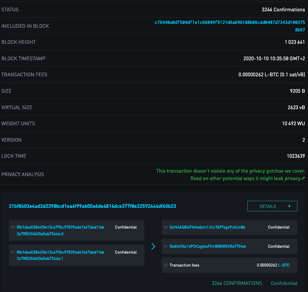Click the INCLUDED IN BLOCK label
Screen dimensions: 308x292
point(25,26)
